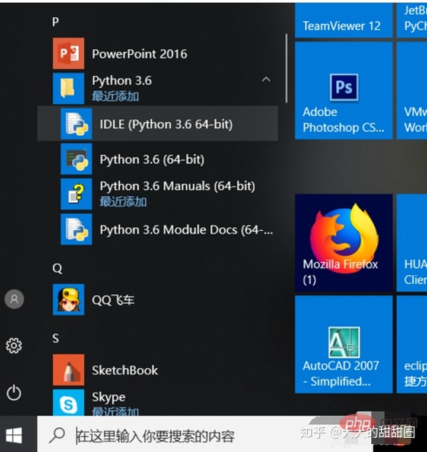Image resolution: width=427 pixels, height=452 pixels.
Task: Click the search magnifier icon
Action: (57, 435)
